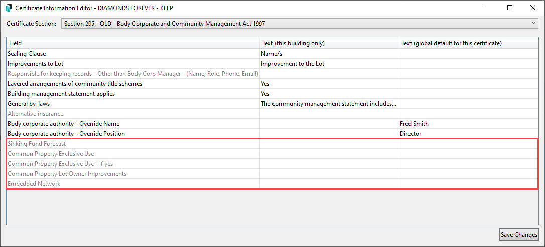Select Alternative insurance field row
545x247 pixels.
[35, 114]
